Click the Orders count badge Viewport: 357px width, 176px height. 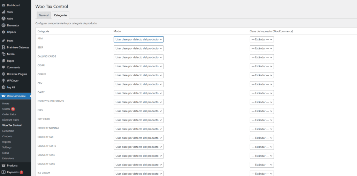pos(13,109)
